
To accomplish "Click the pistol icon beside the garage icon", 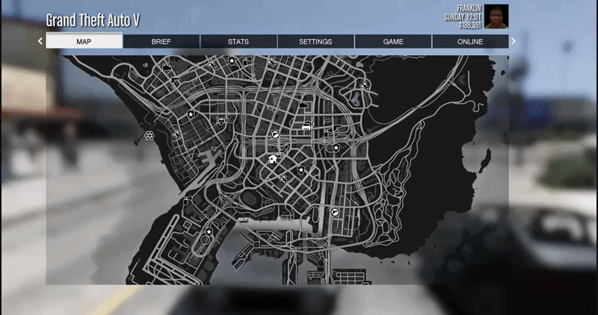I will 337,128.
